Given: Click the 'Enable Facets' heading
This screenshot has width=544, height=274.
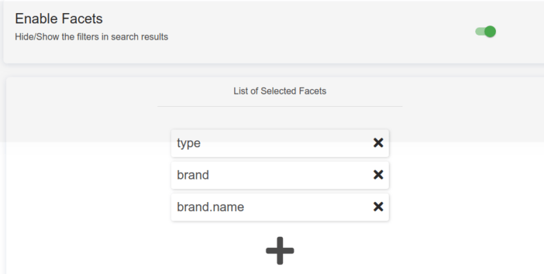Looking at the screenshot, I should 58,19.
